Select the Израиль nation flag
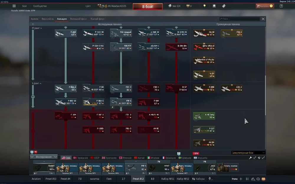 201,158
